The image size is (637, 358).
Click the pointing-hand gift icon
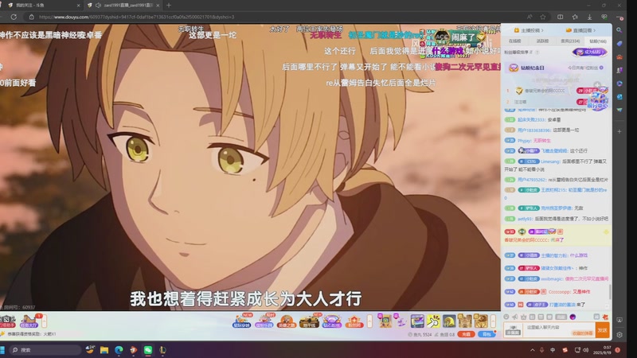coord(433,321)
